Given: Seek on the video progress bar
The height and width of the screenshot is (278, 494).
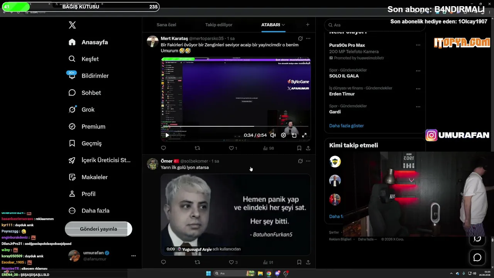Looking at the screenshot, I should click(235, 126).
